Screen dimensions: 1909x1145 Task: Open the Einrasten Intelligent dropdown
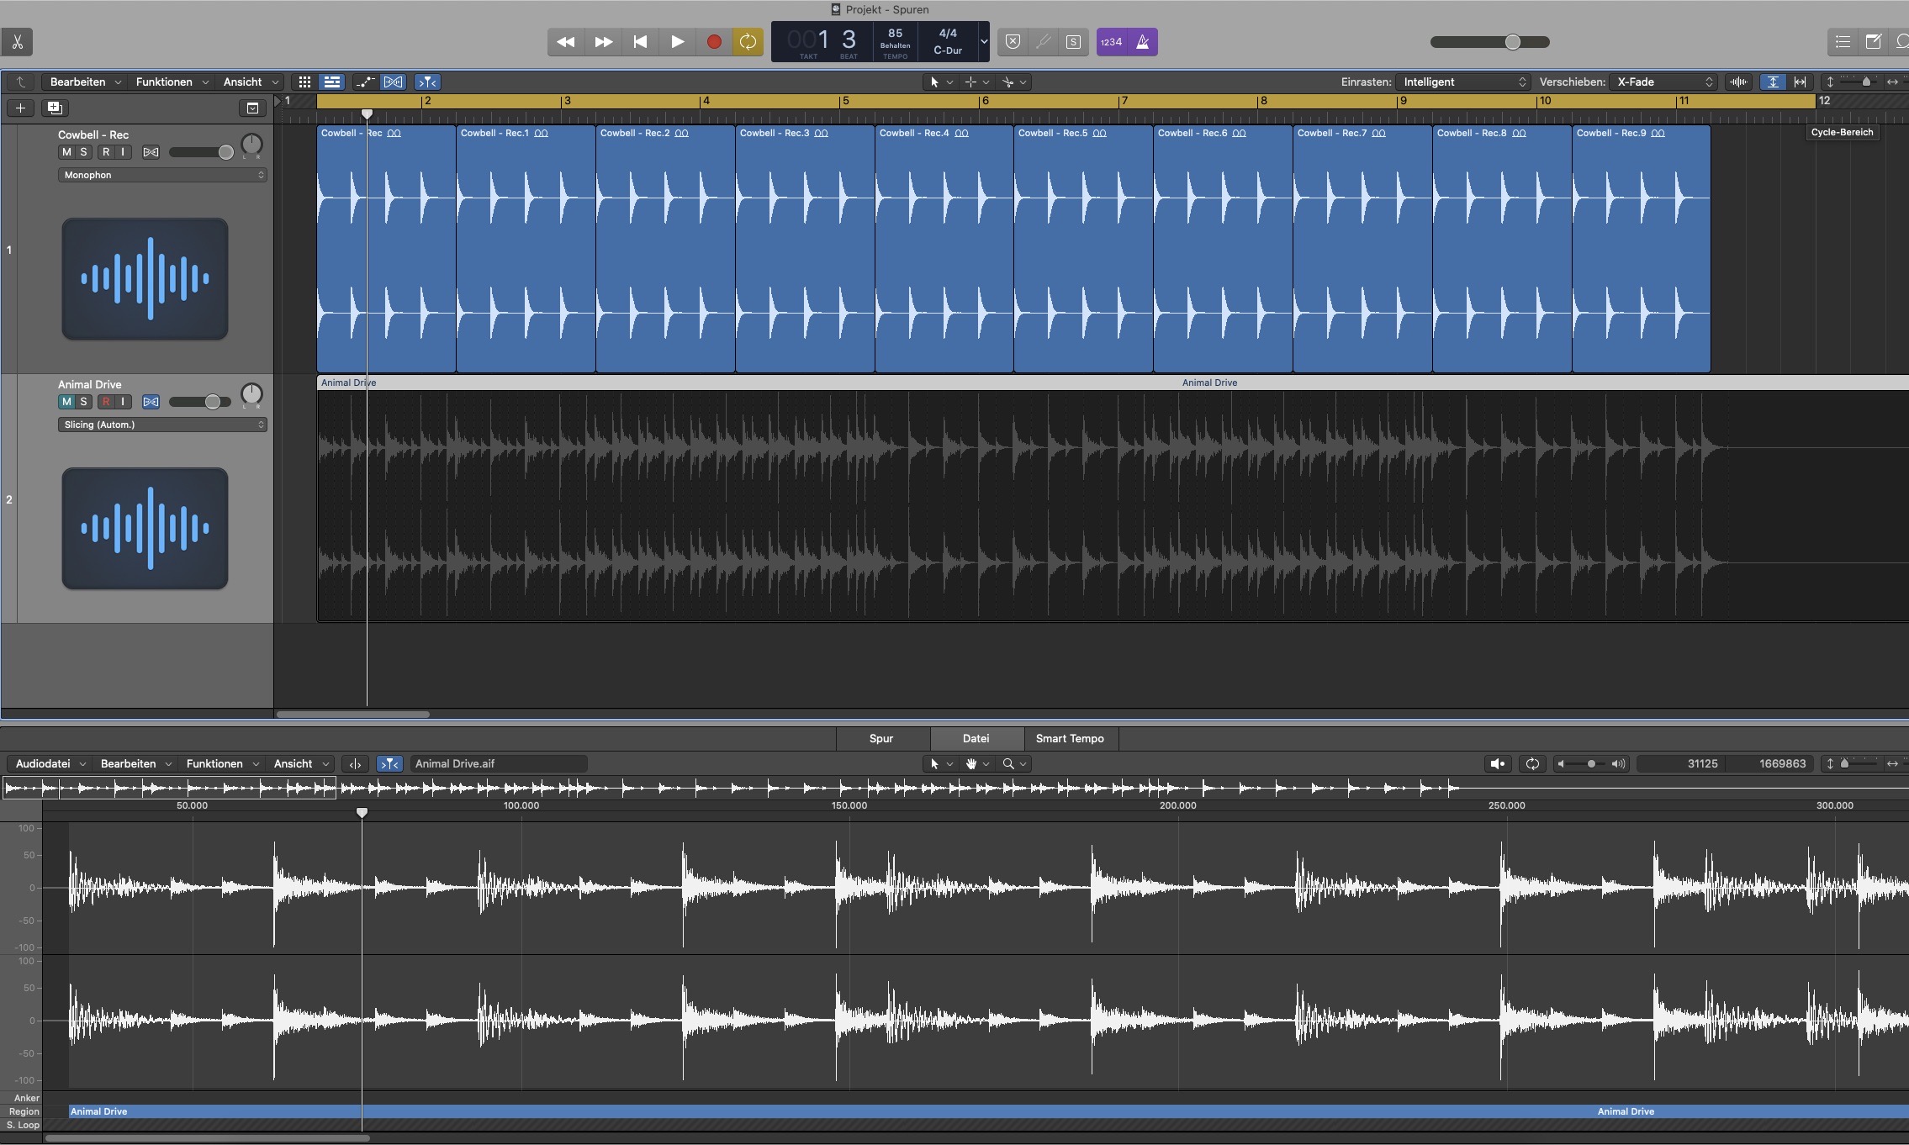pyautogui.click(x=1462, y=82)
